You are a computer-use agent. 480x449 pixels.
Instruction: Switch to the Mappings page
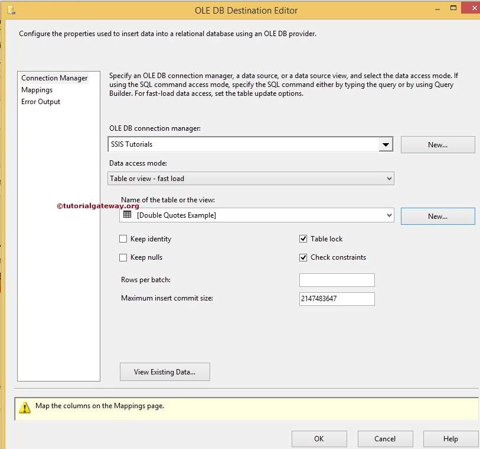point(37,90)
